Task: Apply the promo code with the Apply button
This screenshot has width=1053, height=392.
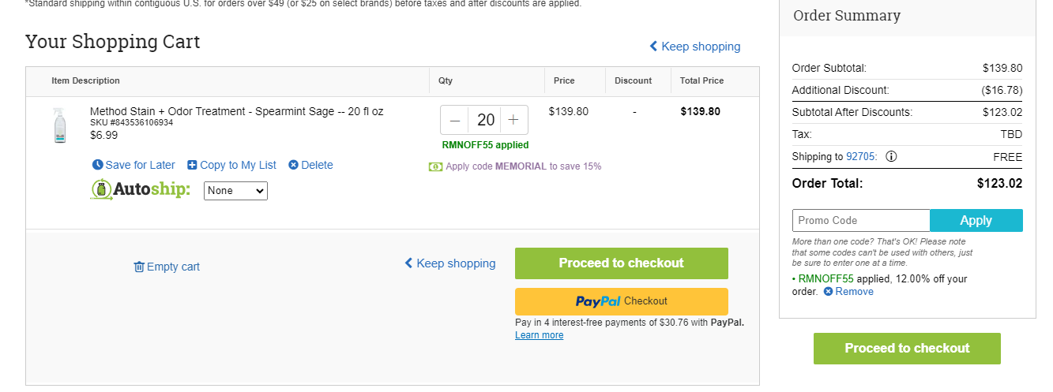Action: [x=976, y=220]
